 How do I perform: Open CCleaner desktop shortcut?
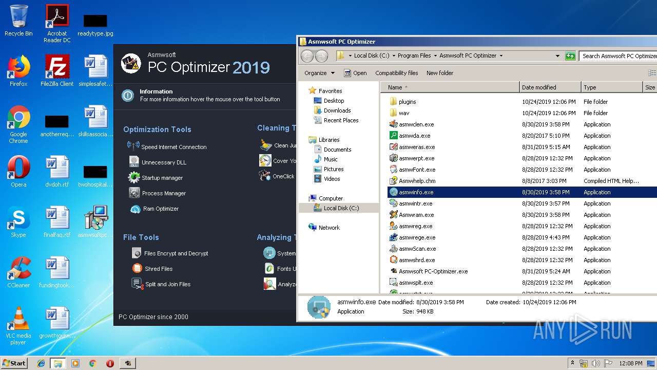[18, 272]
